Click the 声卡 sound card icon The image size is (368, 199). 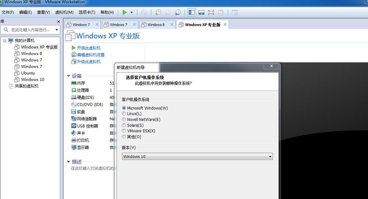point(74,133)
